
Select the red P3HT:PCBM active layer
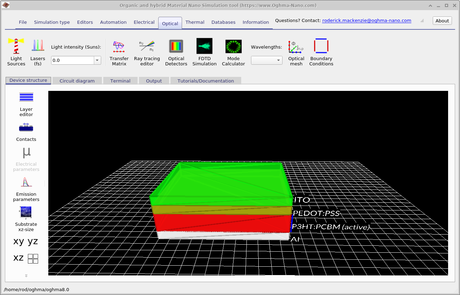point(222,223)
